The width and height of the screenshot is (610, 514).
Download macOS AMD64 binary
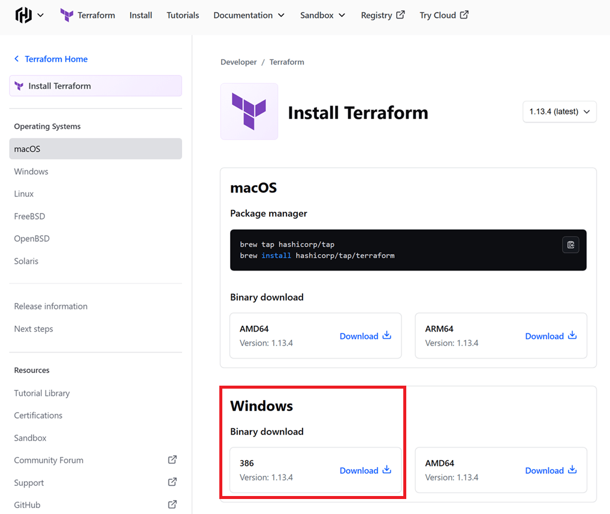point(365,336)
